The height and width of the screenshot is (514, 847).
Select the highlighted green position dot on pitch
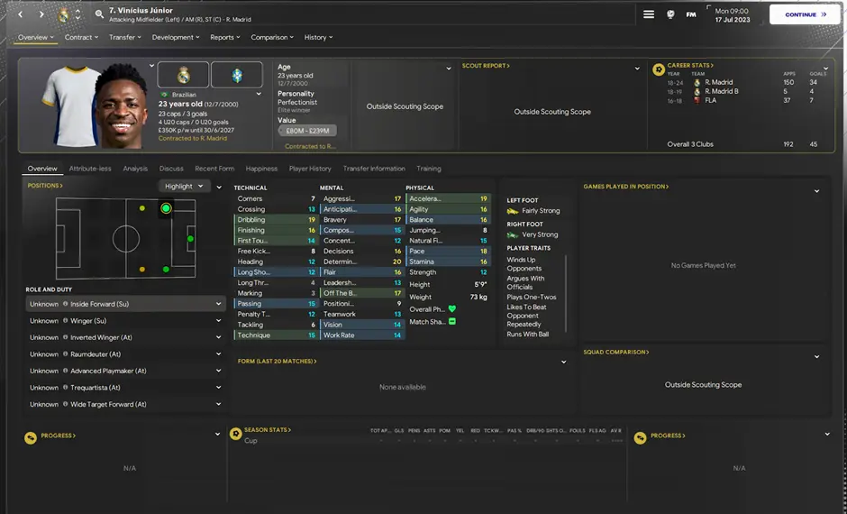pyautogui.click(x=166, y=208)
